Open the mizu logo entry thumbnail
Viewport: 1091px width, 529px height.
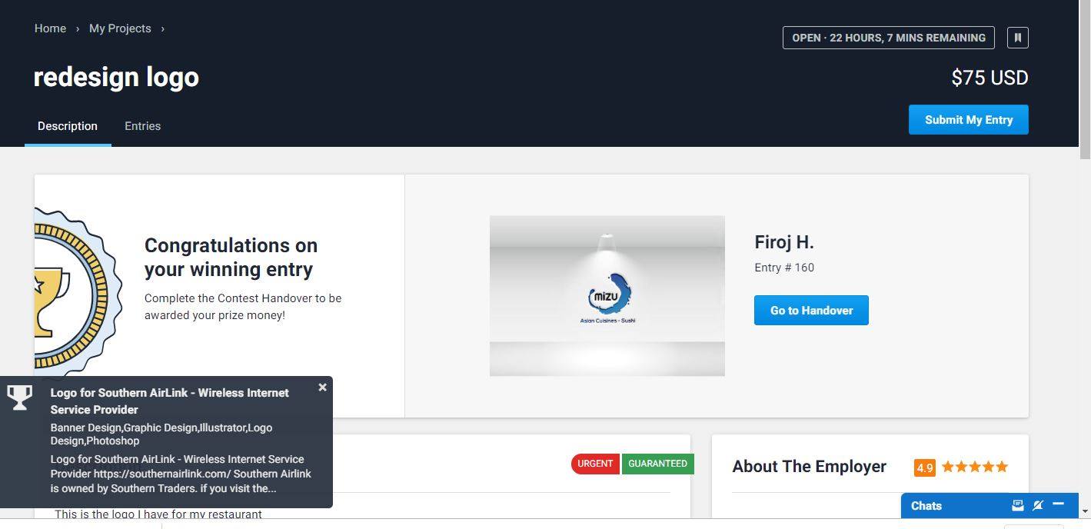click(x=607, y=296)
